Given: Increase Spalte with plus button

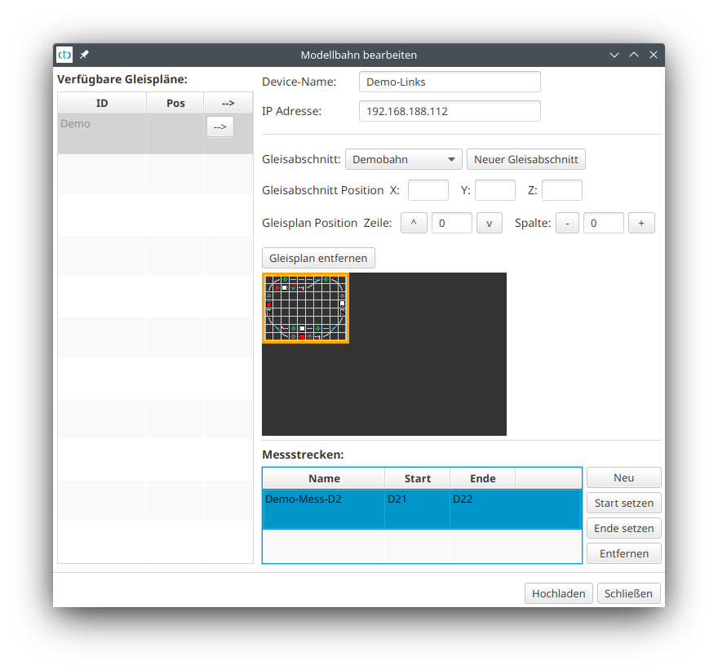Looking at the screenshot, I should coord(641,223).
